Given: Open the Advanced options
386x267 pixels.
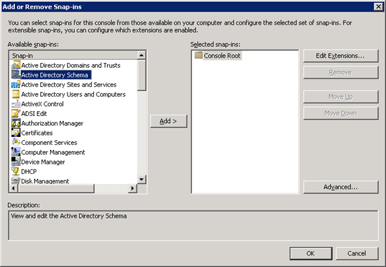Looking at the screenshot, I should click(x=340, y=187).
